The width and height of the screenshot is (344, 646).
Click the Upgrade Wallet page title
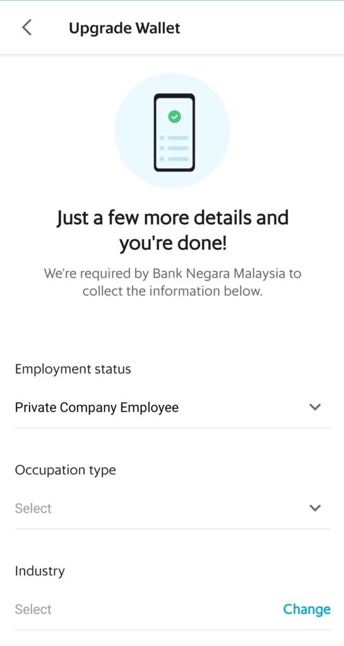(124, 28)
